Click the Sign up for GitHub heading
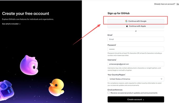Screen dimensions: 179x103 [118, 13]
